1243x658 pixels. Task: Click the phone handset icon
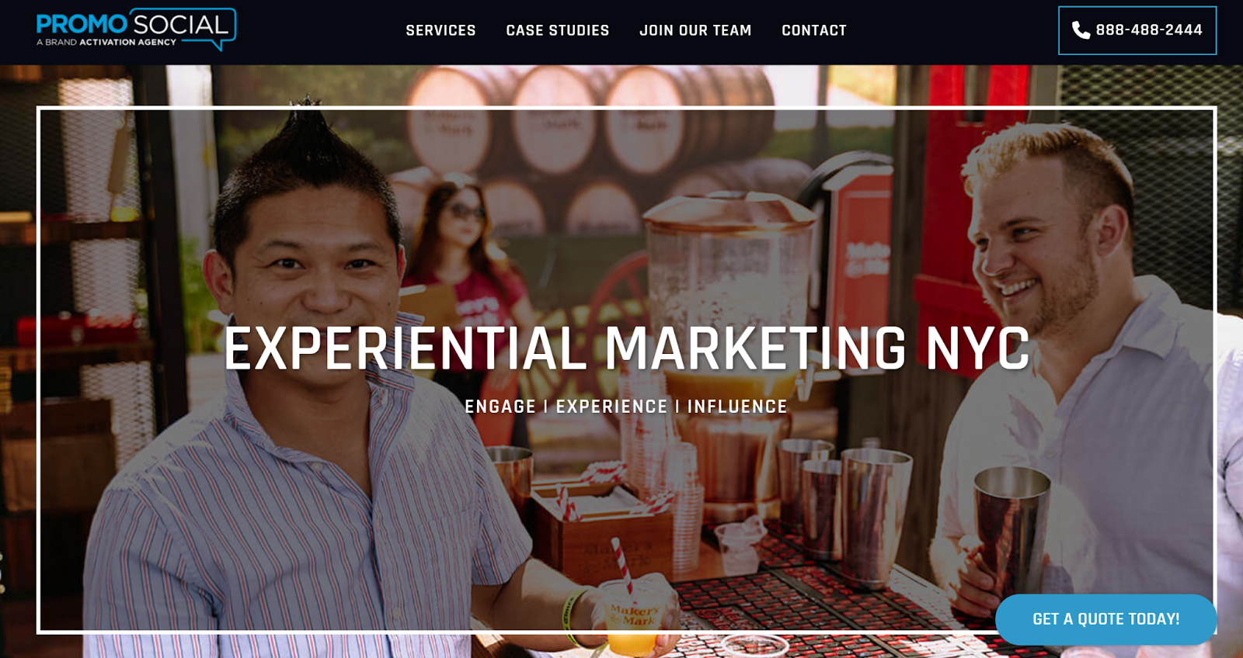[x=1081, y=30]
